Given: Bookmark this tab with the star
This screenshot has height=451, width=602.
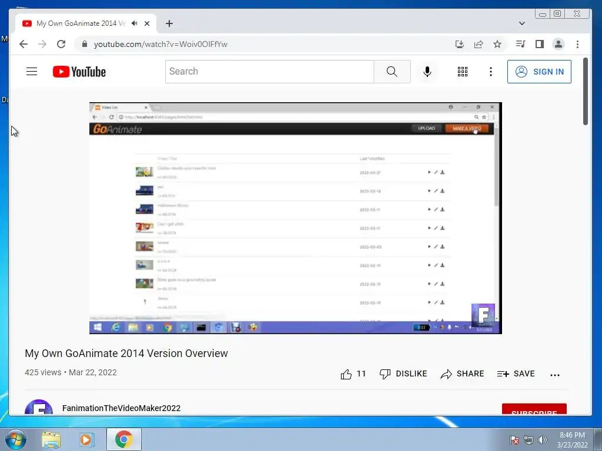Looking at the screenshot, I should coord(497,44).
